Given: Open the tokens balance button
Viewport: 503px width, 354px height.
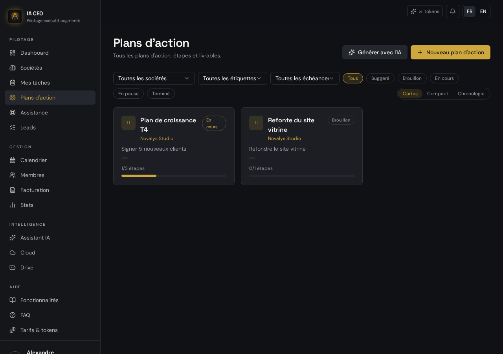Looking at the screenshot, I should pyautogui.click(x=425, y=11).
